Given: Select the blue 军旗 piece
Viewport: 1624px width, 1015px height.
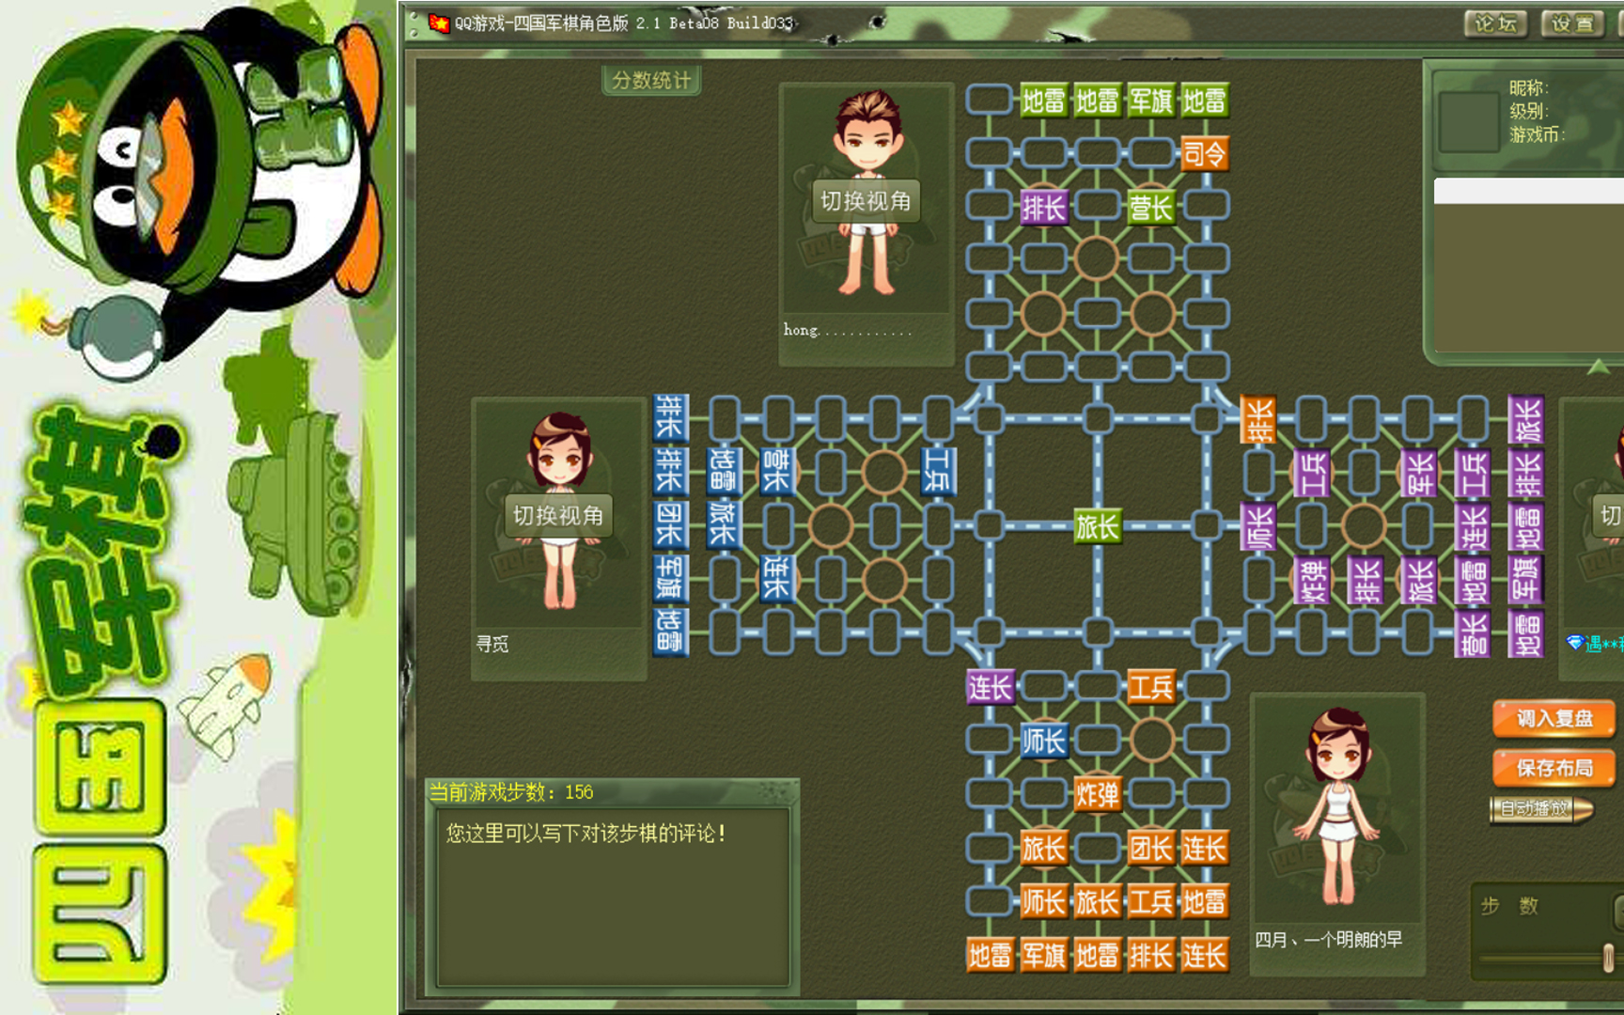Looking at the screenshot, I should 670,578.
